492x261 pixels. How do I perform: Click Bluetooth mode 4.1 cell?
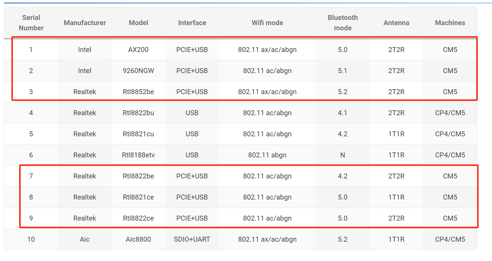coord(343,113)
